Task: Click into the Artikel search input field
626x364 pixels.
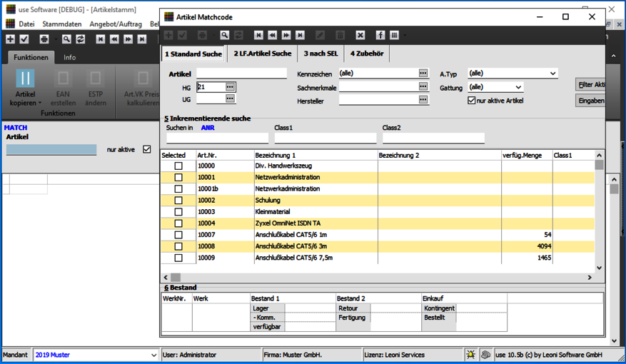Action: tap(241, 74)
